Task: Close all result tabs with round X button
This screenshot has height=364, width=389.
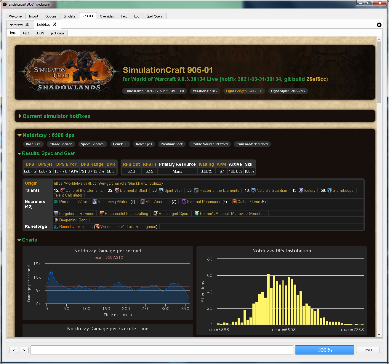Action: [x=379, y=25]
